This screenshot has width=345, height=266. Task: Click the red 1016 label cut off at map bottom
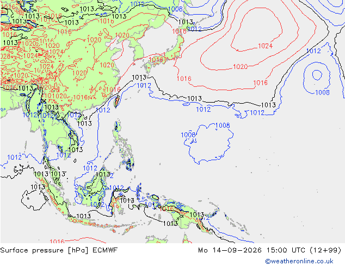coord(57,241)
